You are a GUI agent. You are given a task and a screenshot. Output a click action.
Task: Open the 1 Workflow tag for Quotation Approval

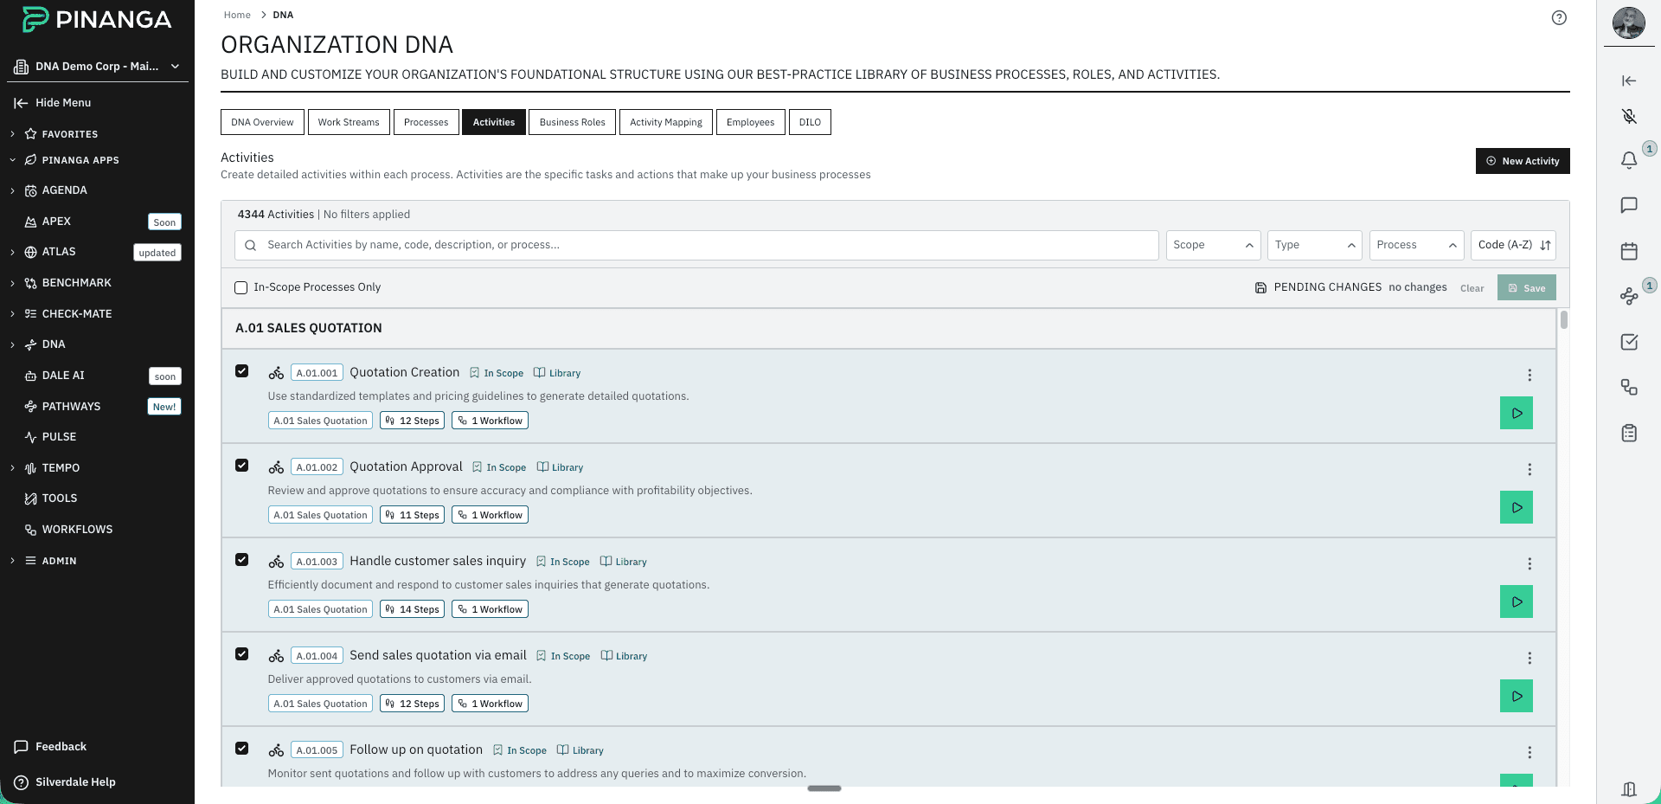point(490,515)
